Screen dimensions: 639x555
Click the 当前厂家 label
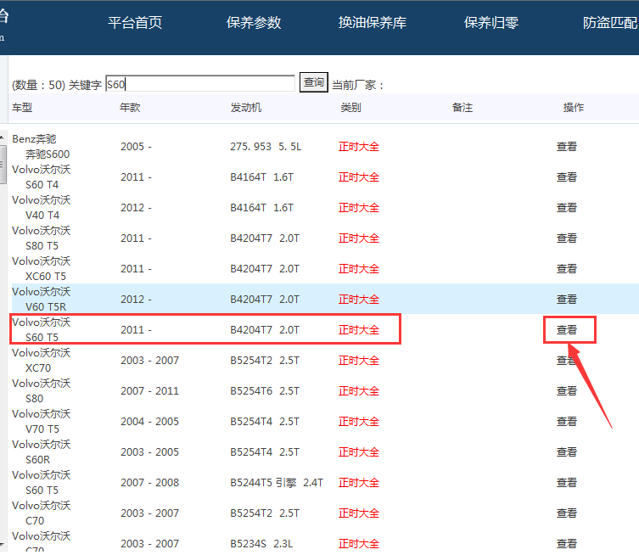(x=358, y=85)
